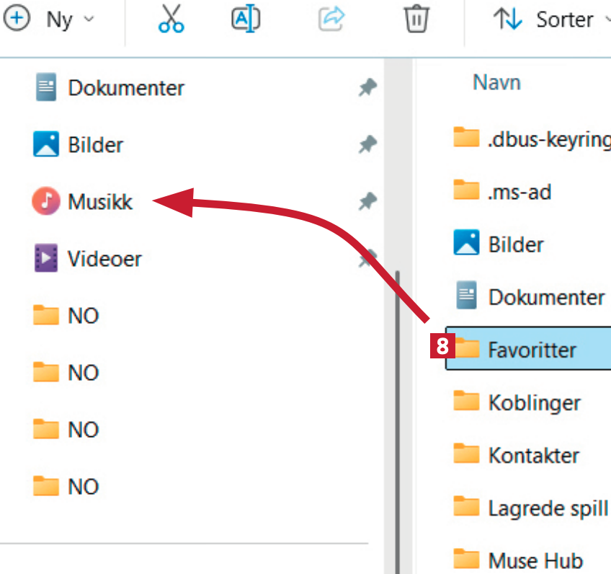611x574 pixels.
Task: Toggle the pin next to Bilder
Action: point(367,145)
